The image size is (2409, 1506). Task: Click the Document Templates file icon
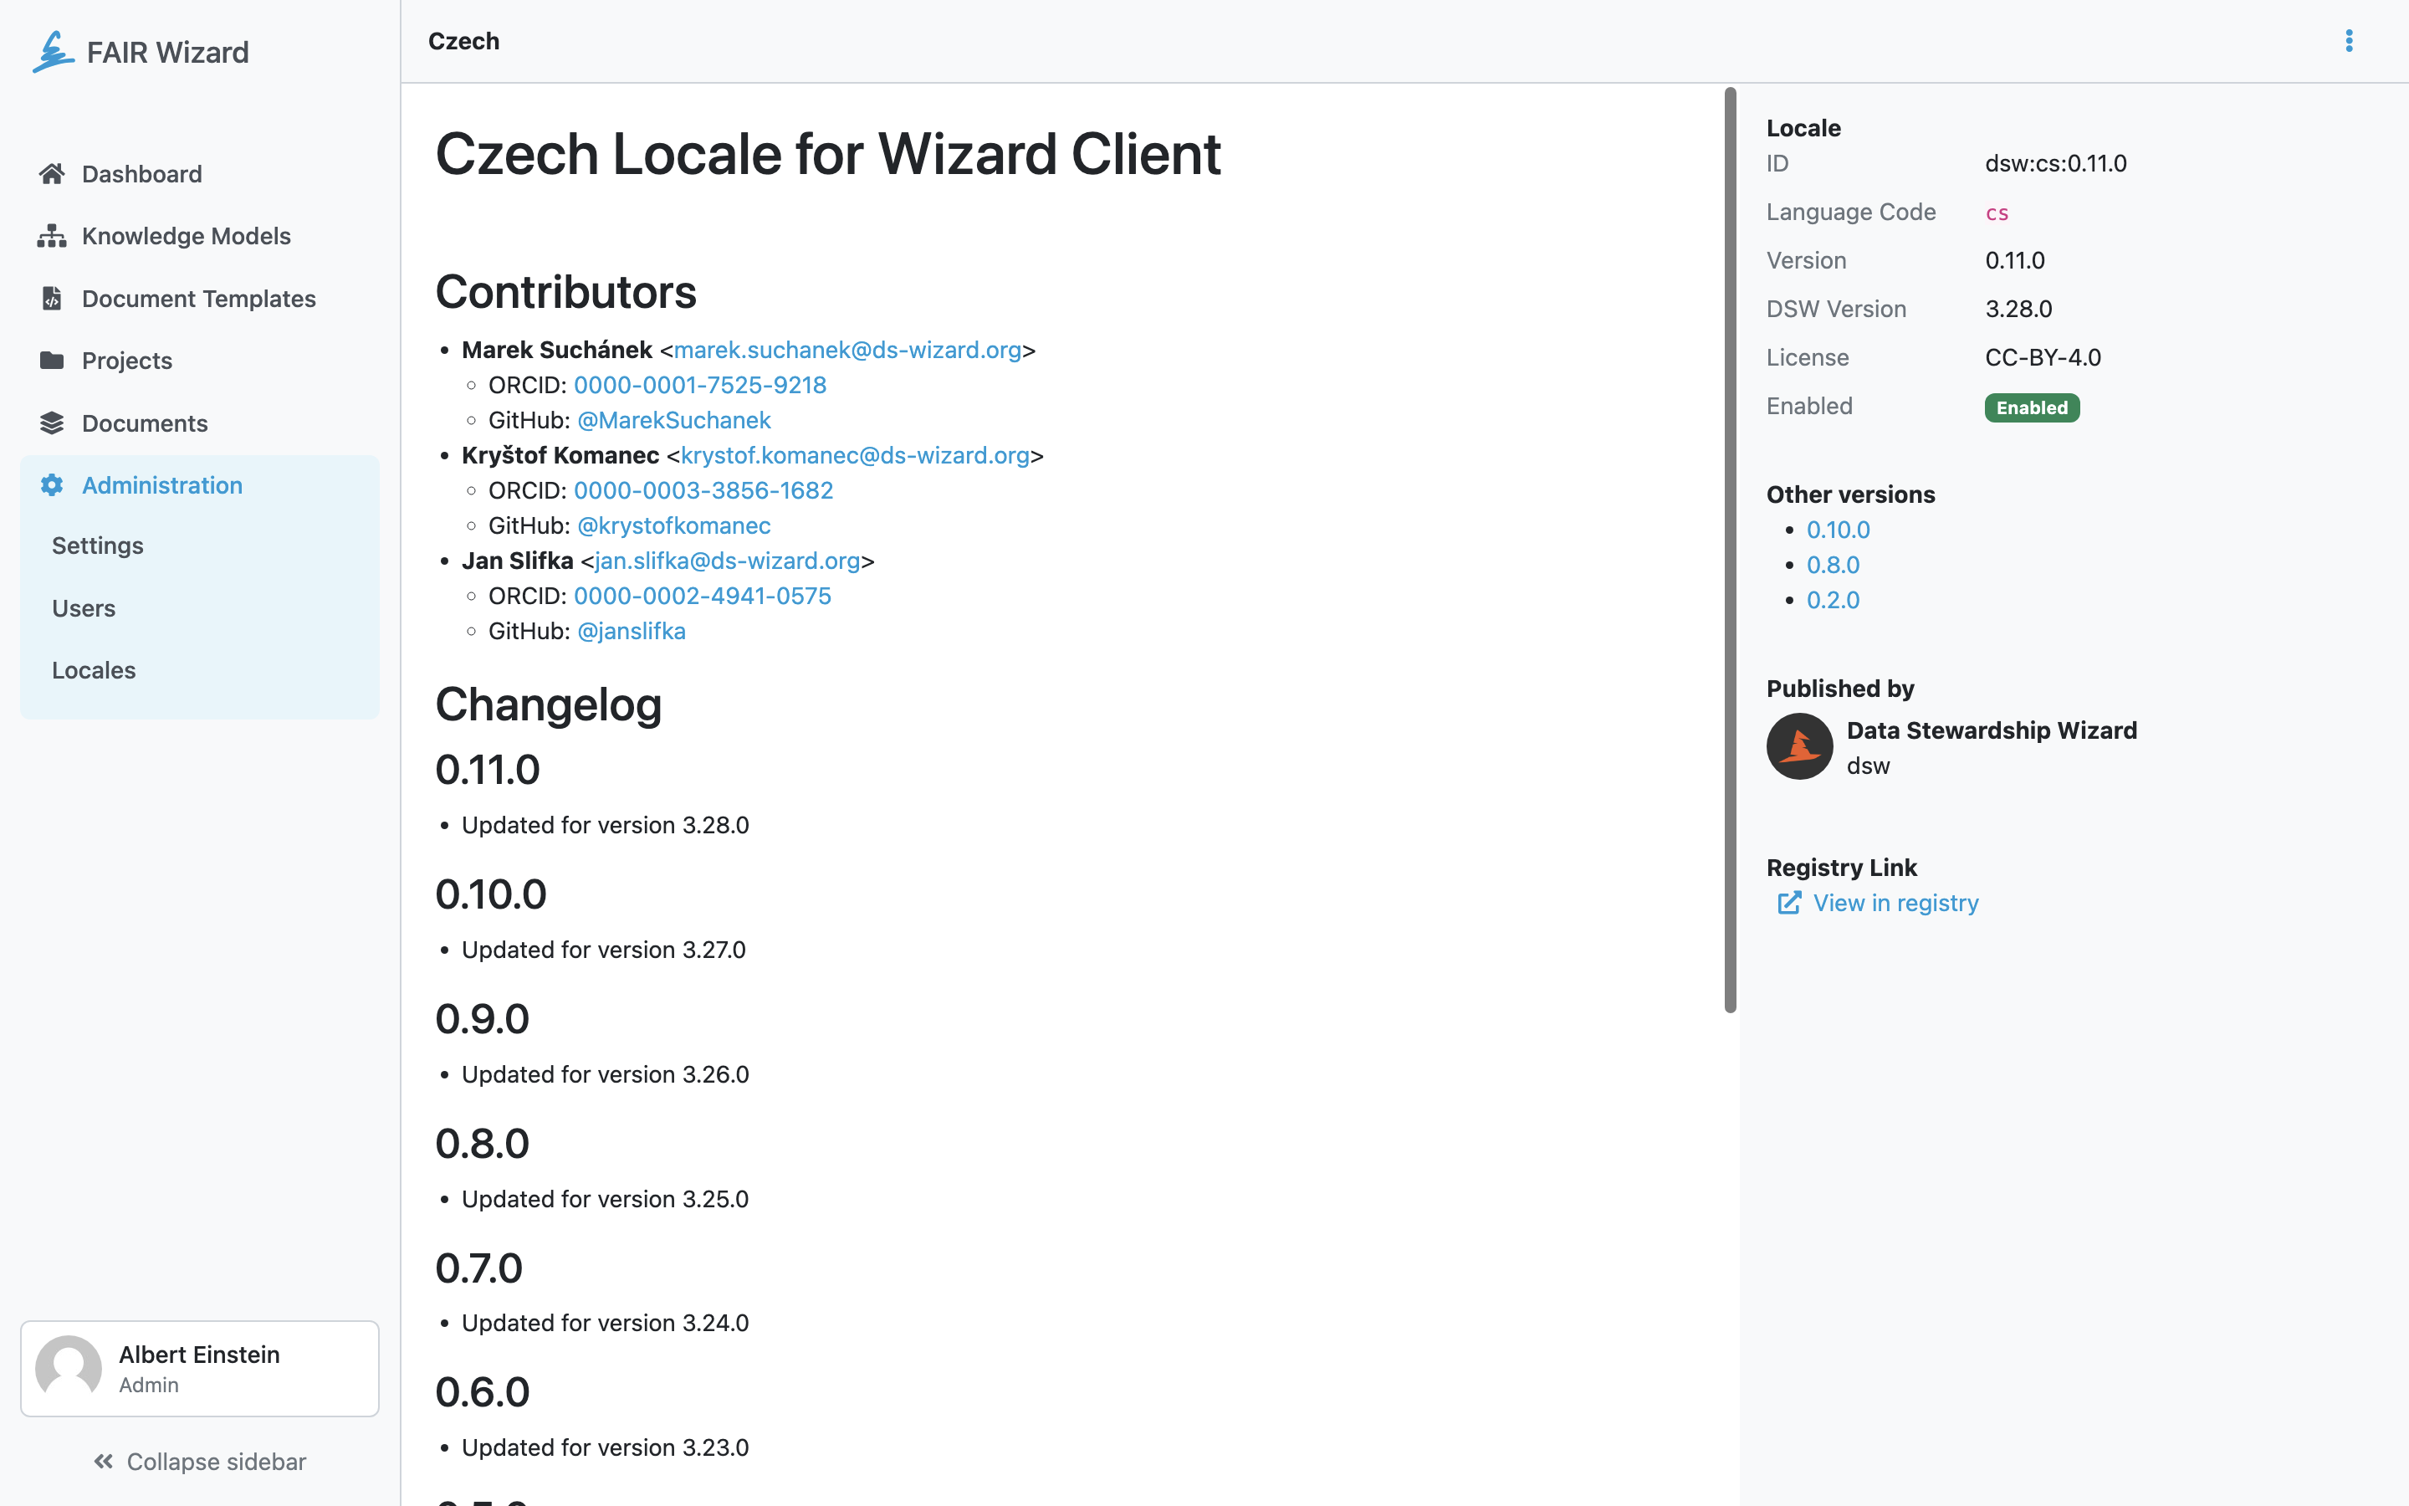[52, 298]
